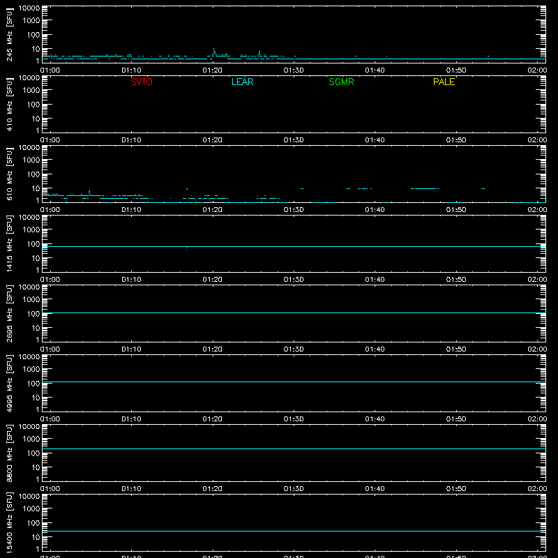Click the 245 MHz [SFU] axis title
Image resolution: width=558 pixels, height=558 pixels.
(x=10, y=34)
